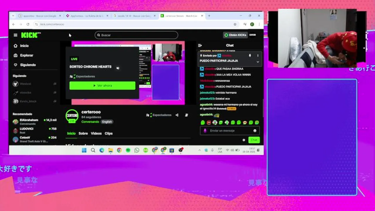Click the Obtén KICKs button
The width and height of the screenshot is (375, 211).
(235, 35)
